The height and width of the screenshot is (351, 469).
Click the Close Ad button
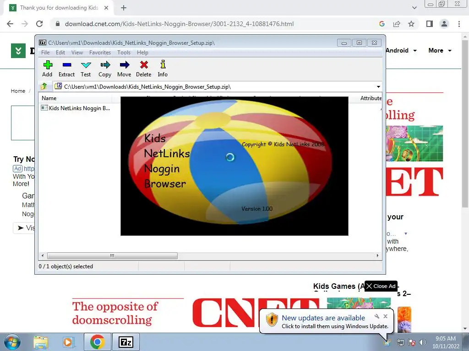pyautogui.click(x=381, y=286)
